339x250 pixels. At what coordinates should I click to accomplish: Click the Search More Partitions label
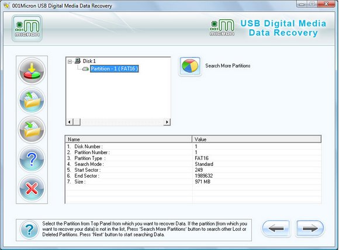tap(228, 65)
